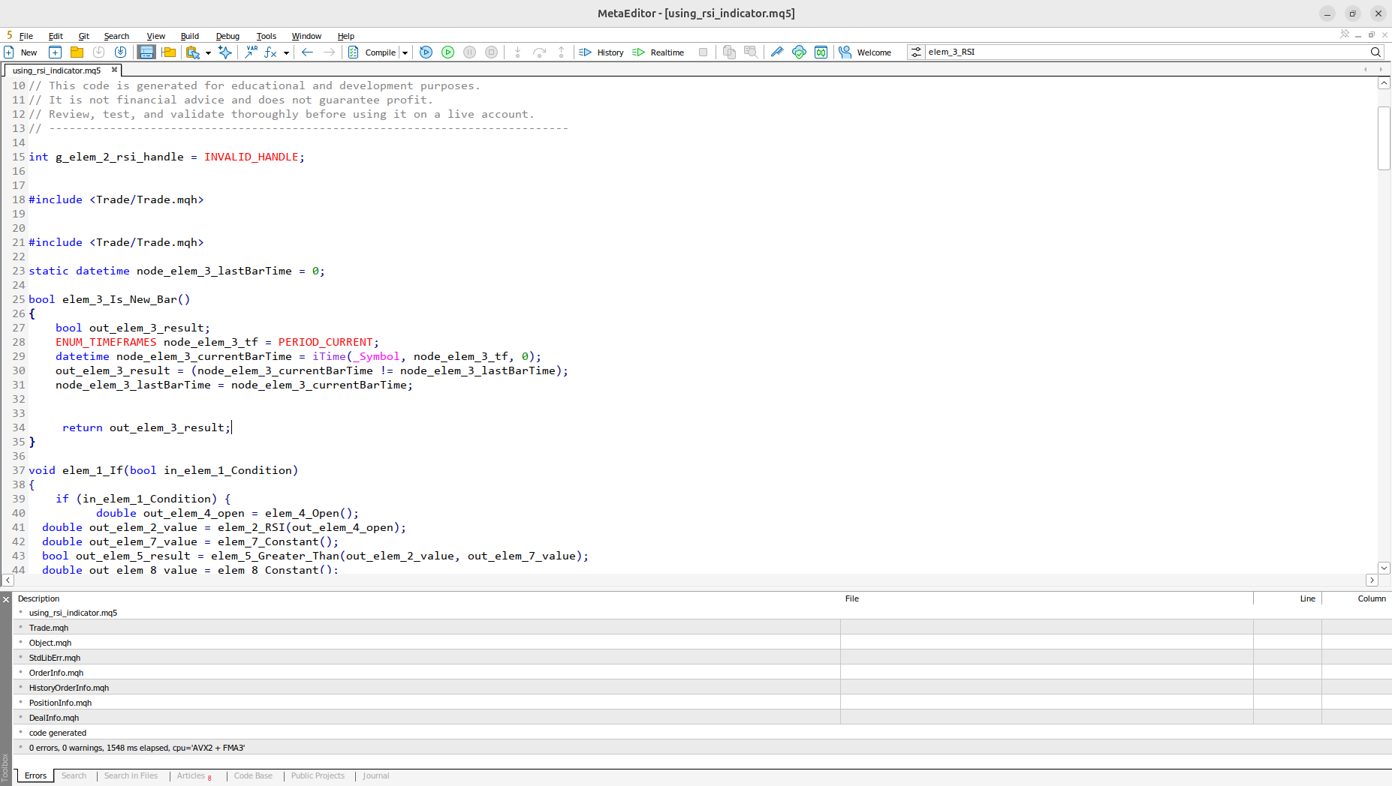Open the Window menu
1392x786 pixels.
tap(306, 36)
